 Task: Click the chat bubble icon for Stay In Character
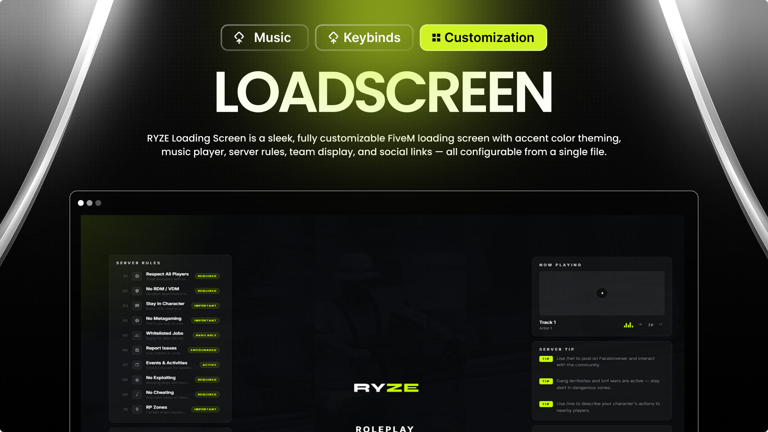point(137,306)
